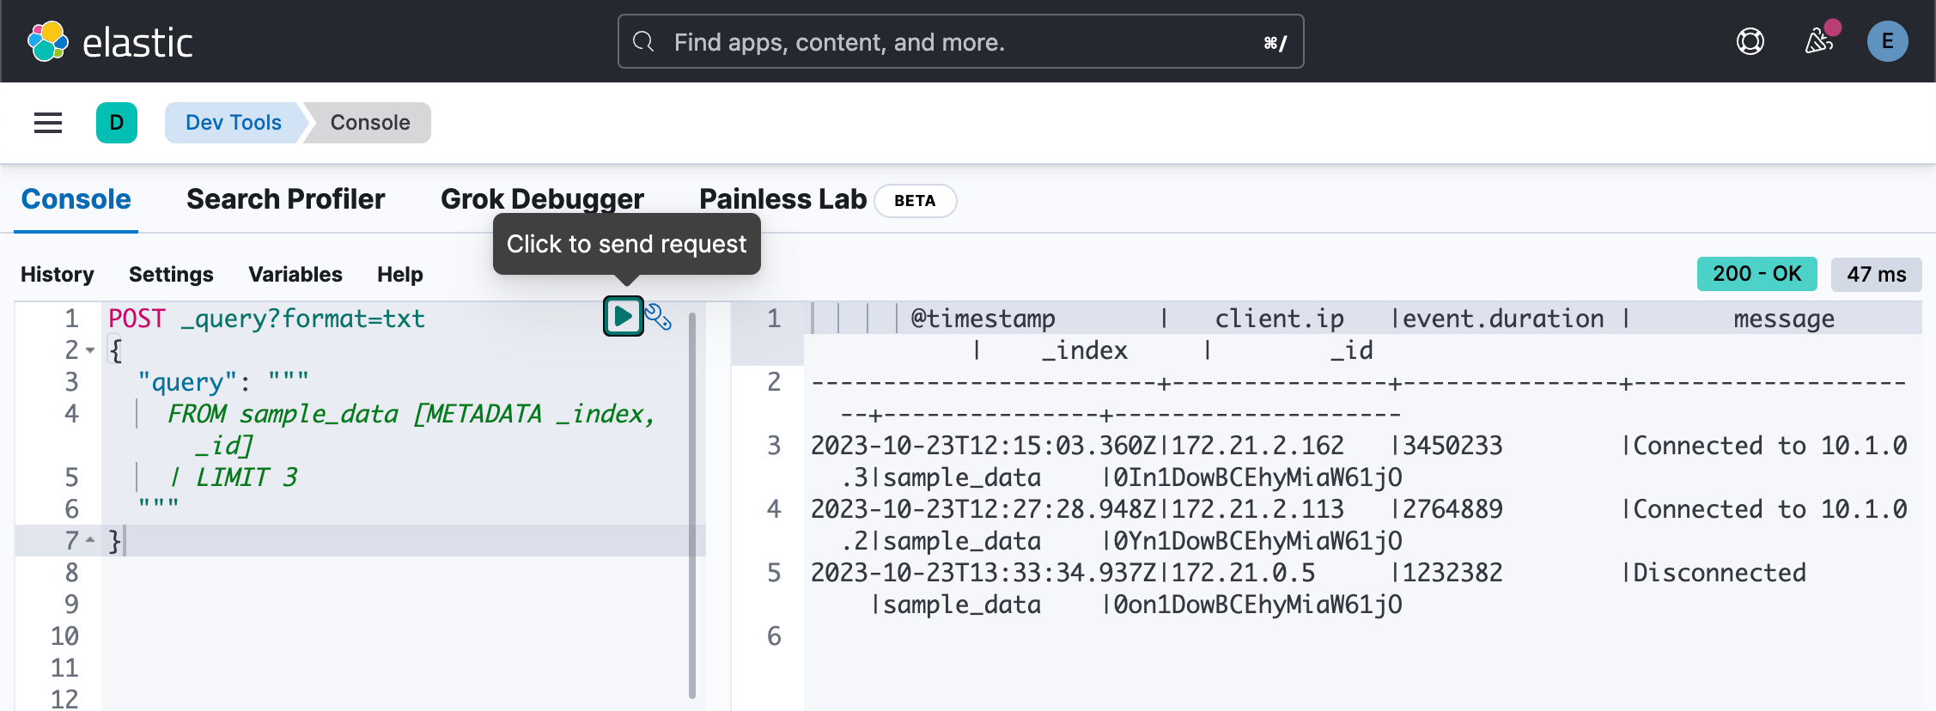Click the @timestamp column header
The image size is (1936, 711).
pos(983,319)
